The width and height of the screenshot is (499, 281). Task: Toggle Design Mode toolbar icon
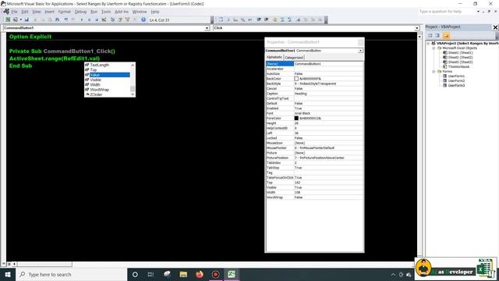coord(104,20)
